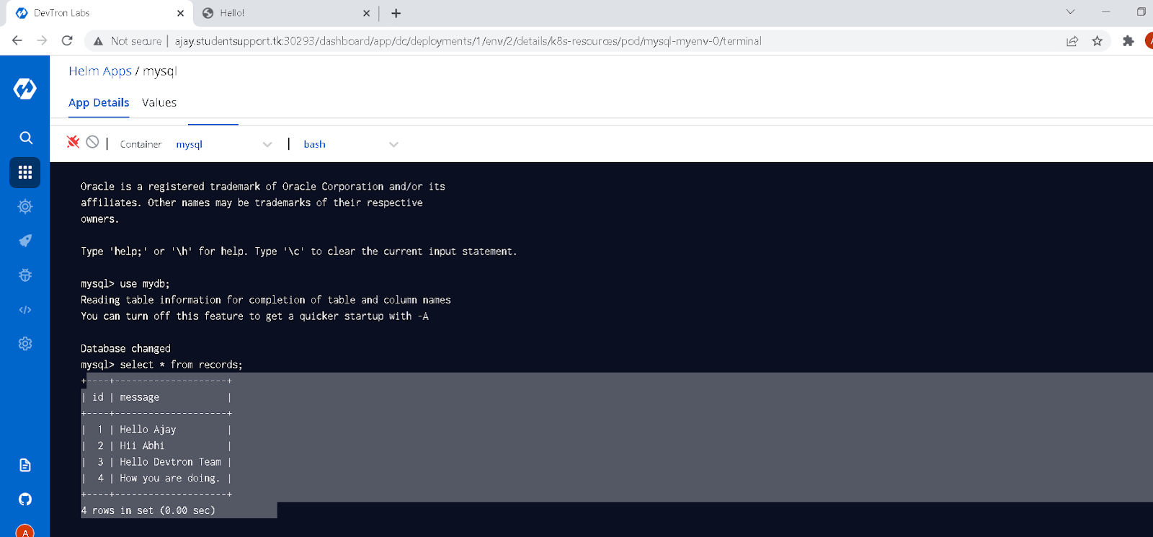
Task: Click '4 rows in set' result text
Action: click(148, 510)
